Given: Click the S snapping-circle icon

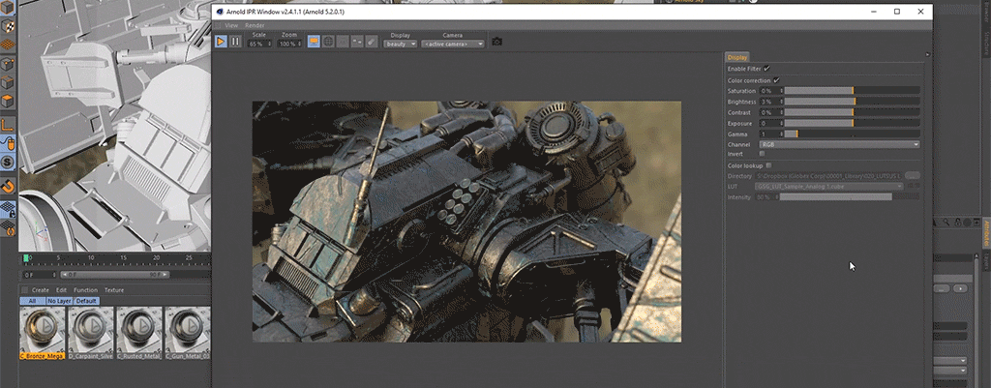Looking at the screenshot, I should click(8, 163).
